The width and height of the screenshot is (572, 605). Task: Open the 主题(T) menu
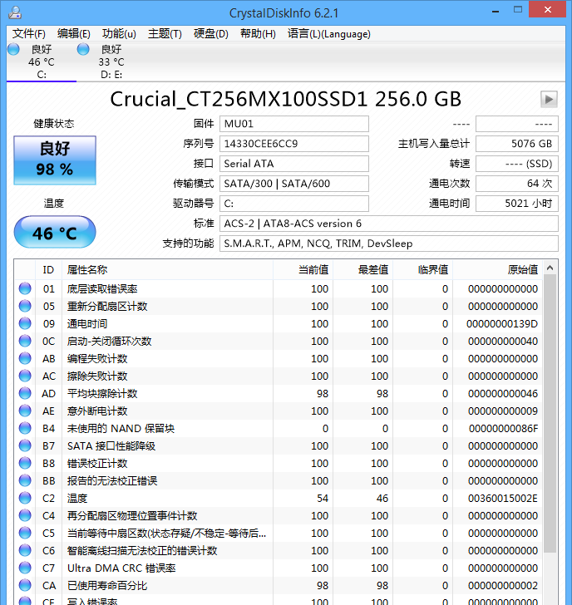coord(165,34)
